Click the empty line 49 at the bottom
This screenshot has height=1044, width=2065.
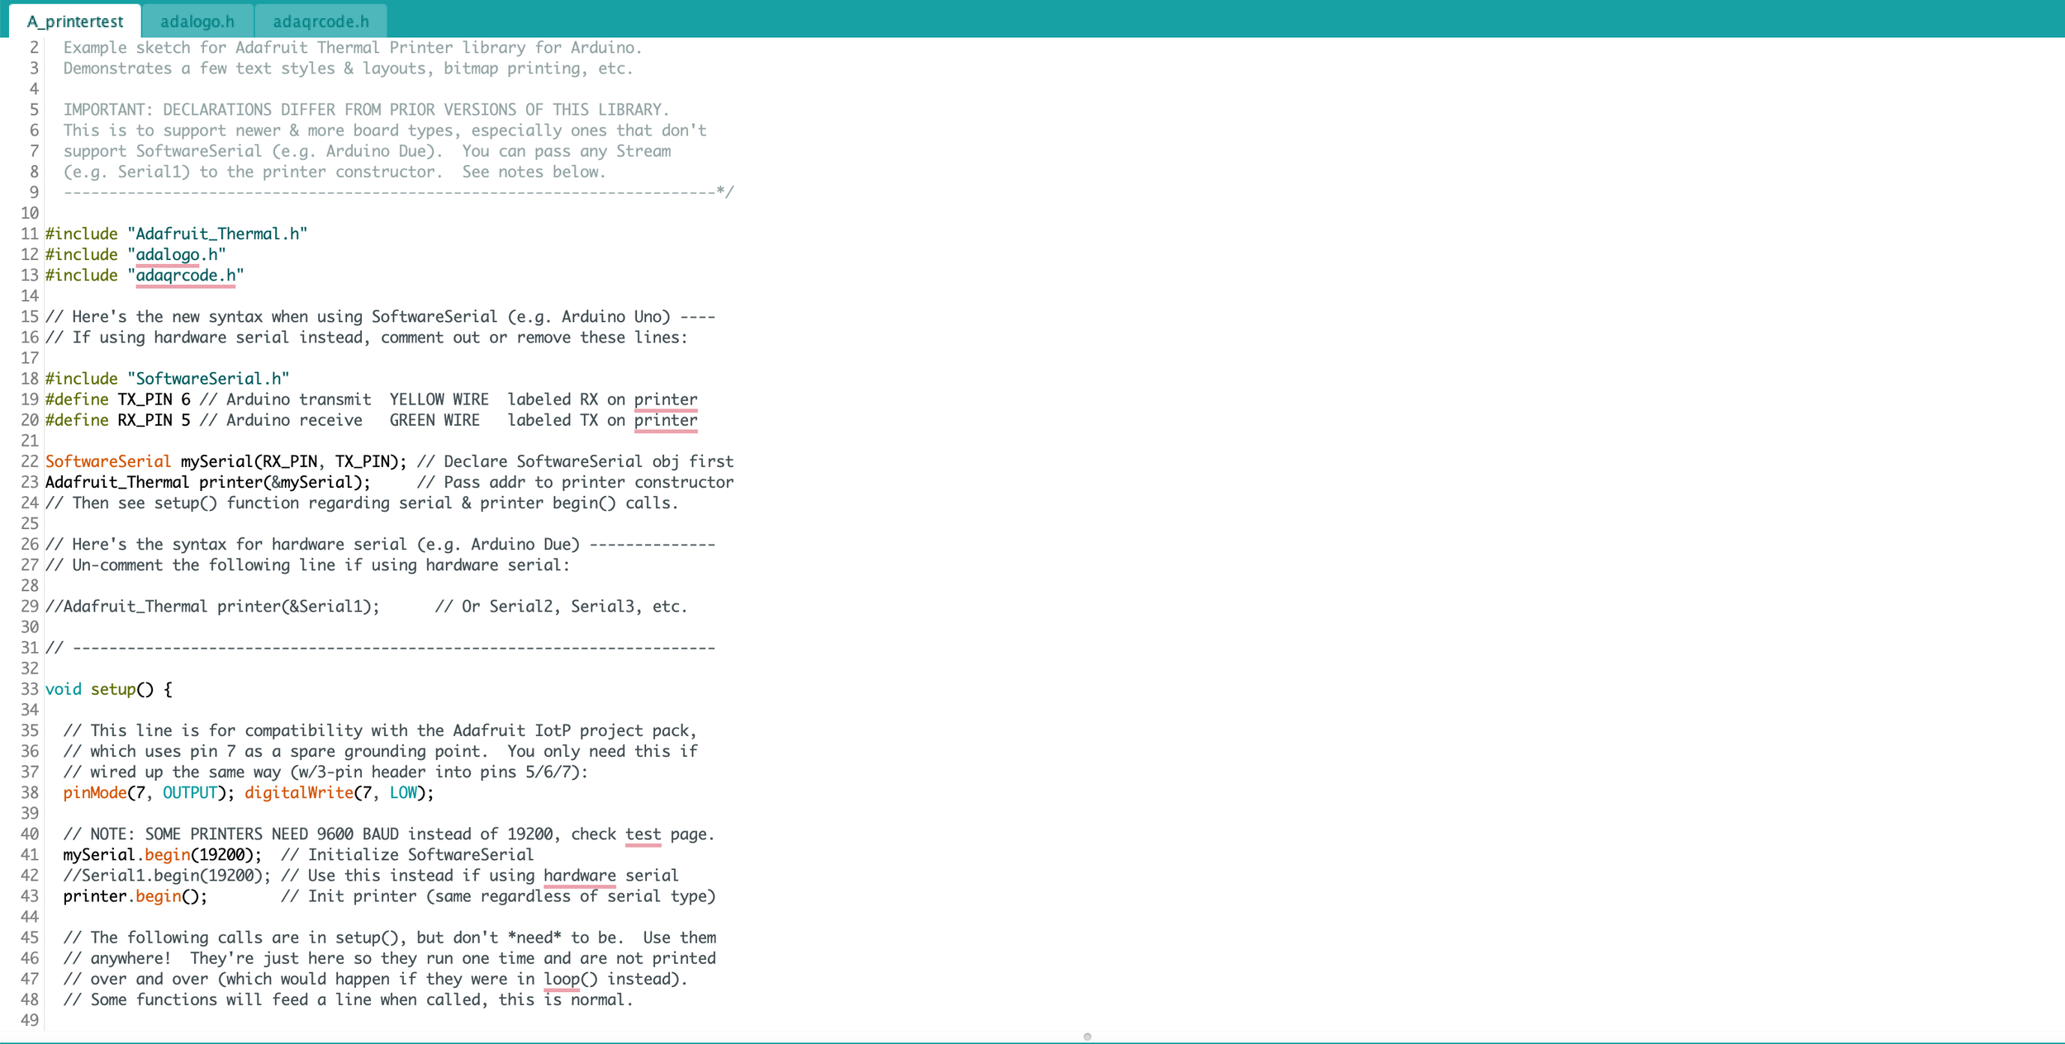tap(248, 1020)
